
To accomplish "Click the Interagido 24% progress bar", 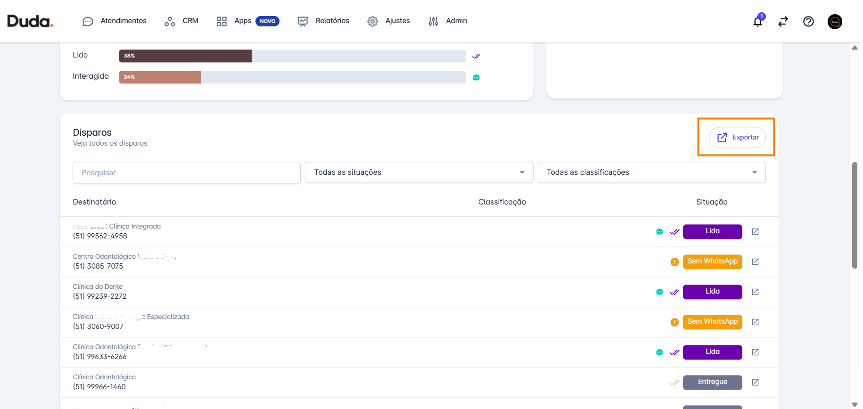I will point(292,77).
